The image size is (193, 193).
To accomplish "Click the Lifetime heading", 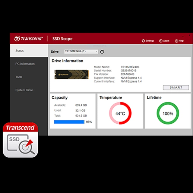I will click(154, 98).
